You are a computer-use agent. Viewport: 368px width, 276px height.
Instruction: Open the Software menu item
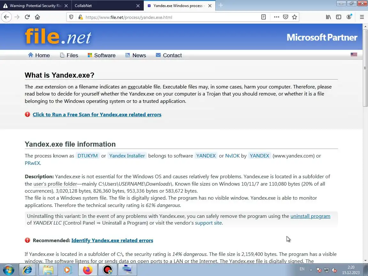[x=101, y=55]
